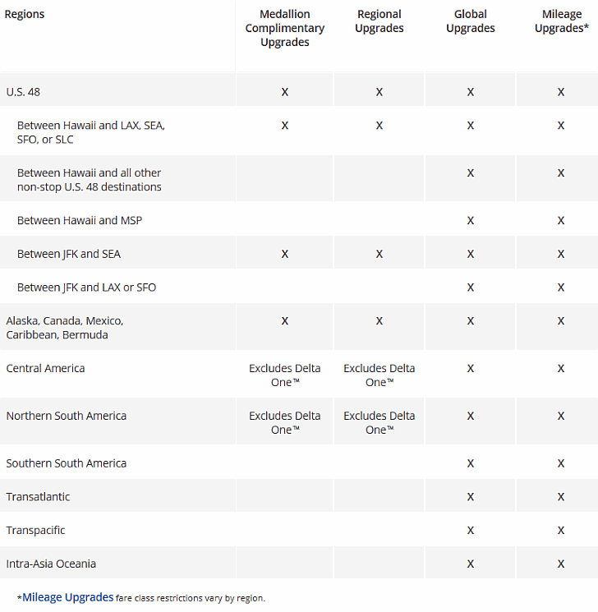Click the Regional Upgrades column header
598x612 pixels.
point(379,21)
